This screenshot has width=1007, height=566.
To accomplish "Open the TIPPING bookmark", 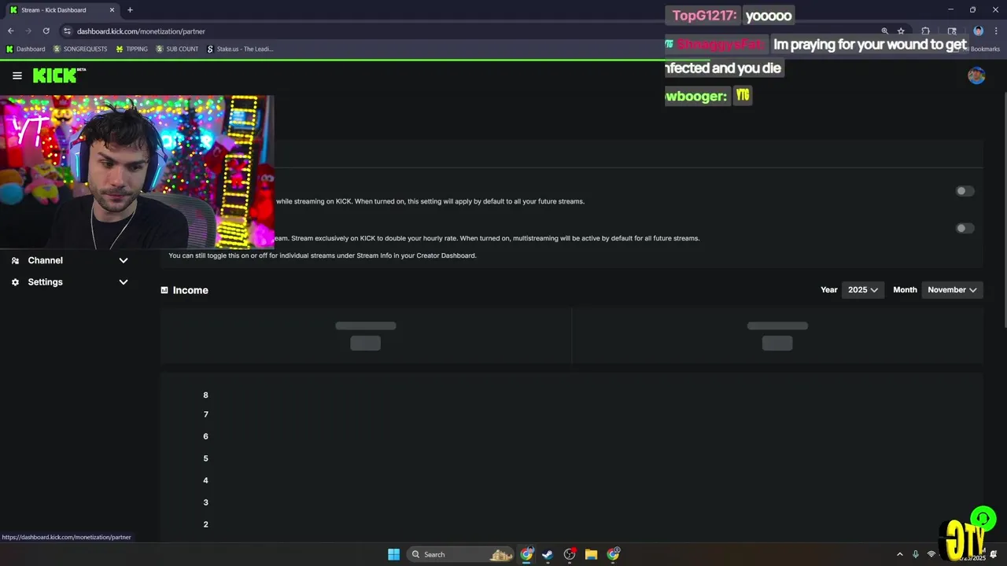I will [x=131, y=49].
